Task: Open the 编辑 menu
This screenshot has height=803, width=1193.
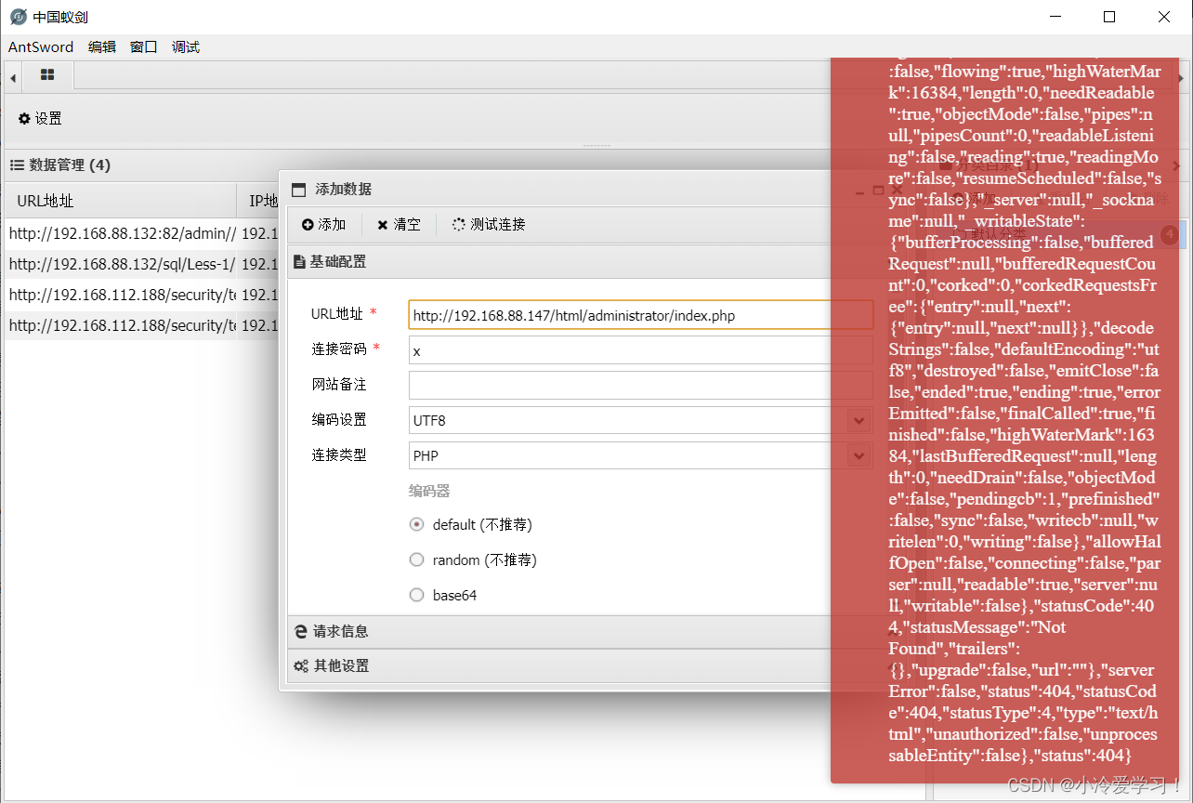Action: [x=102, y=47]
